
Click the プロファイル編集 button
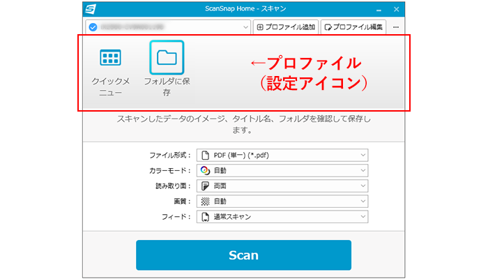coord(353,27)
